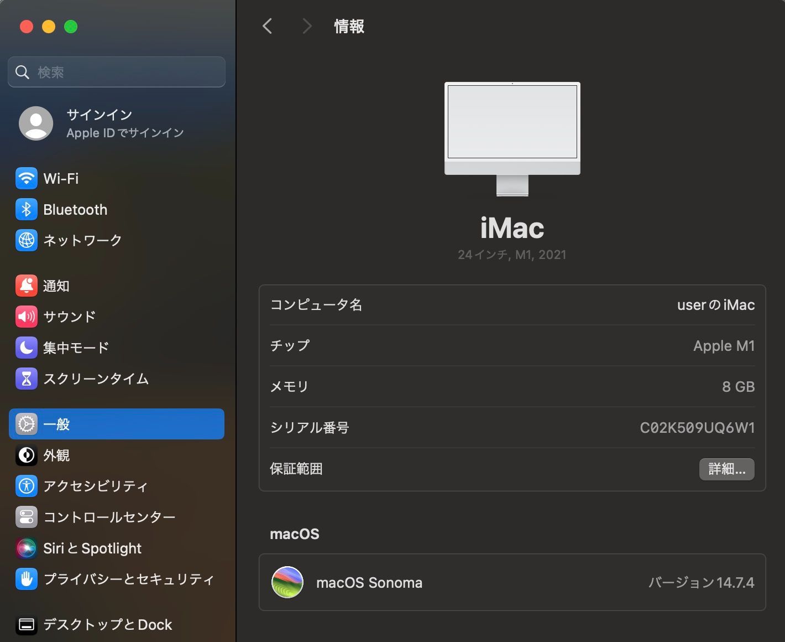The image size is (785, 642).
Task: Open Siri と Spotlight label
Action: [x=92, y=548]
